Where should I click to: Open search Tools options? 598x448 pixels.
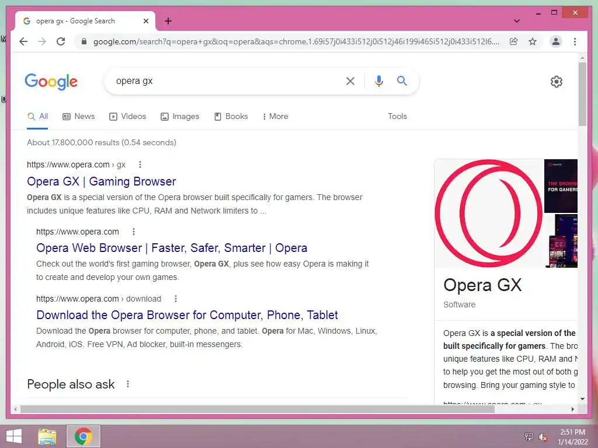point(397,117)
